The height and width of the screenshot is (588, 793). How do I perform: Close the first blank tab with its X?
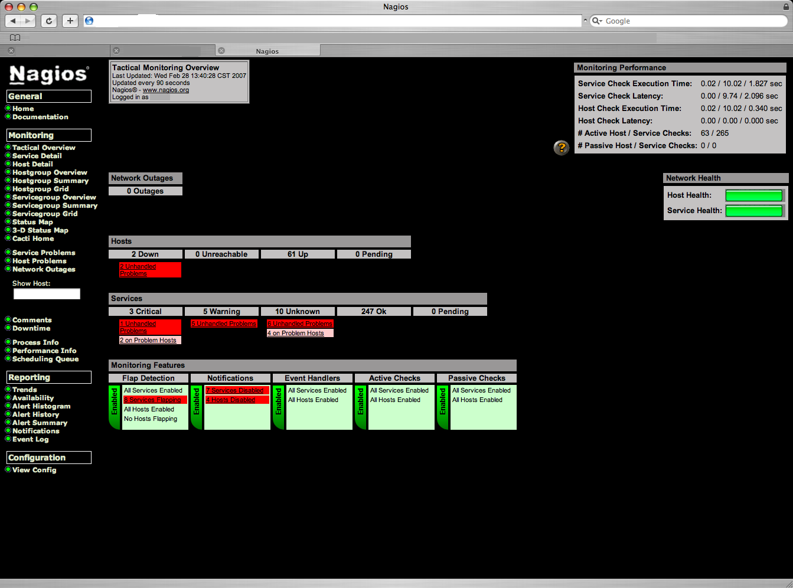[x=11, y=51]
